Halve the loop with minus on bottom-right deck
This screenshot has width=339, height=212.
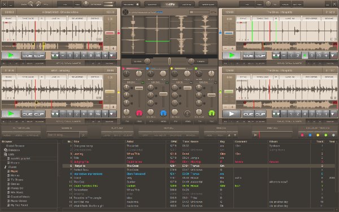tap(284, 114)
